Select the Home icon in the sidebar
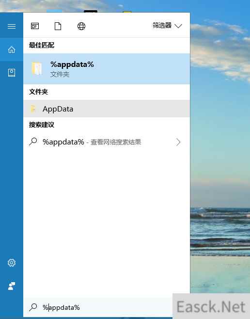The height and width of the screenshot is (319, 250). pos(12,49)
